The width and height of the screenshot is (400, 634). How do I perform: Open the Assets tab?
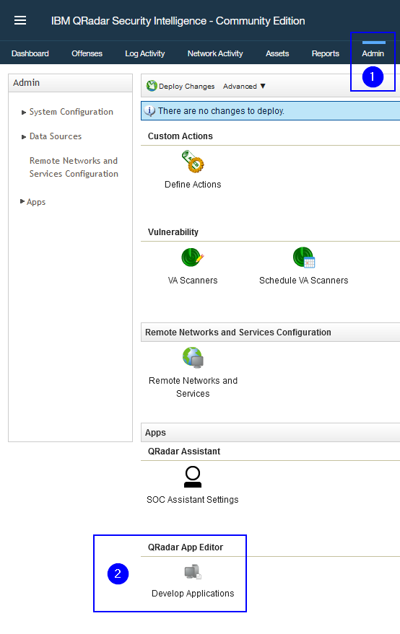point(277,53)
